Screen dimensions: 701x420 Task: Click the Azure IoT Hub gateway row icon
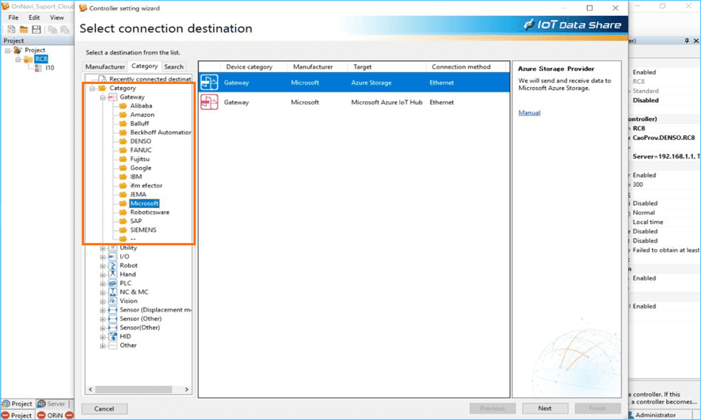click(209, 102)
